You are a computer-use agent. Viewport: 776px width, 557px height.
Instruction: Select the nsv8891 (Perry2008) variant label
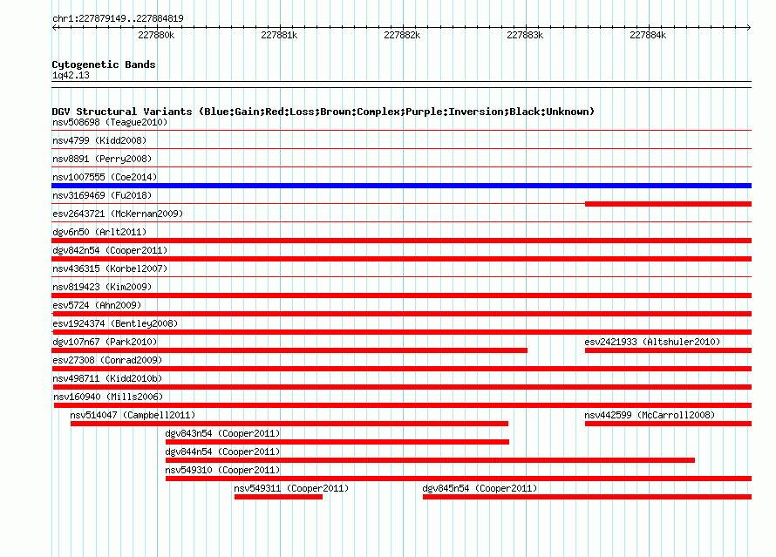102,159
